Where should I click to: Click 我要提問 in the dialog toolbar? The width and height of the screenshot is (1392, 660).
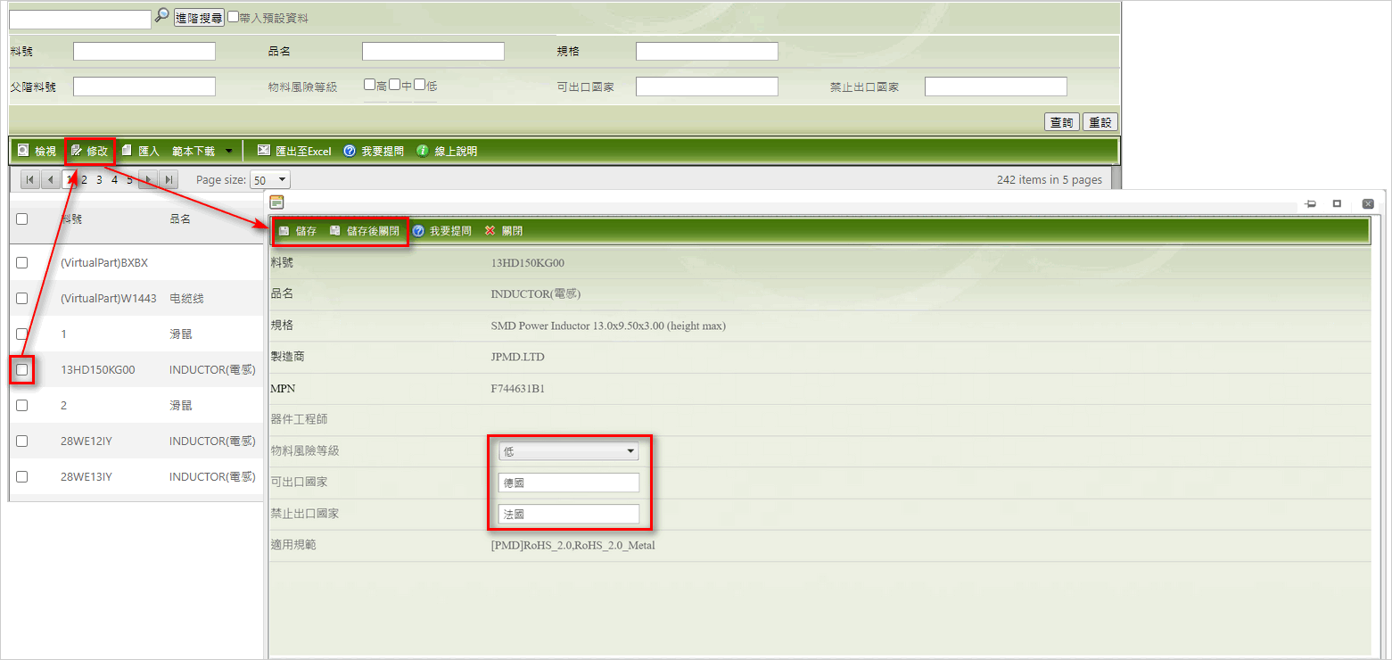(x=441, y=231)
